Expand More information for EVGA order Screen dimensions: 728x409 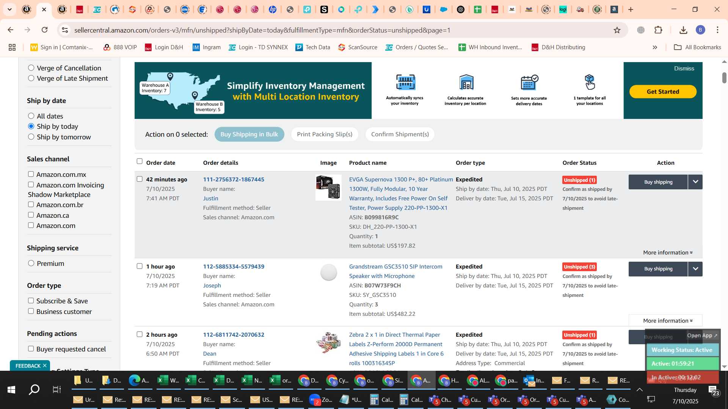[x=668, y=253]
